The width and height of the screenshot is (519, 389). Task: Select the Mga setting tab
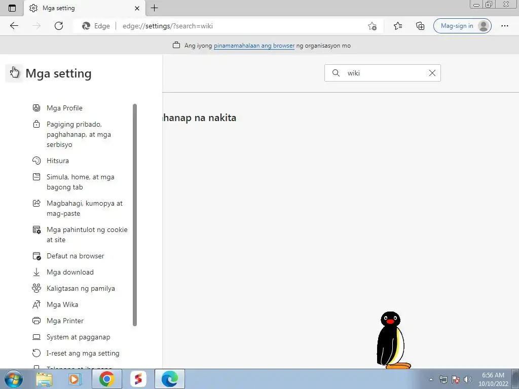pyautogui.click(x=85, y=8)
